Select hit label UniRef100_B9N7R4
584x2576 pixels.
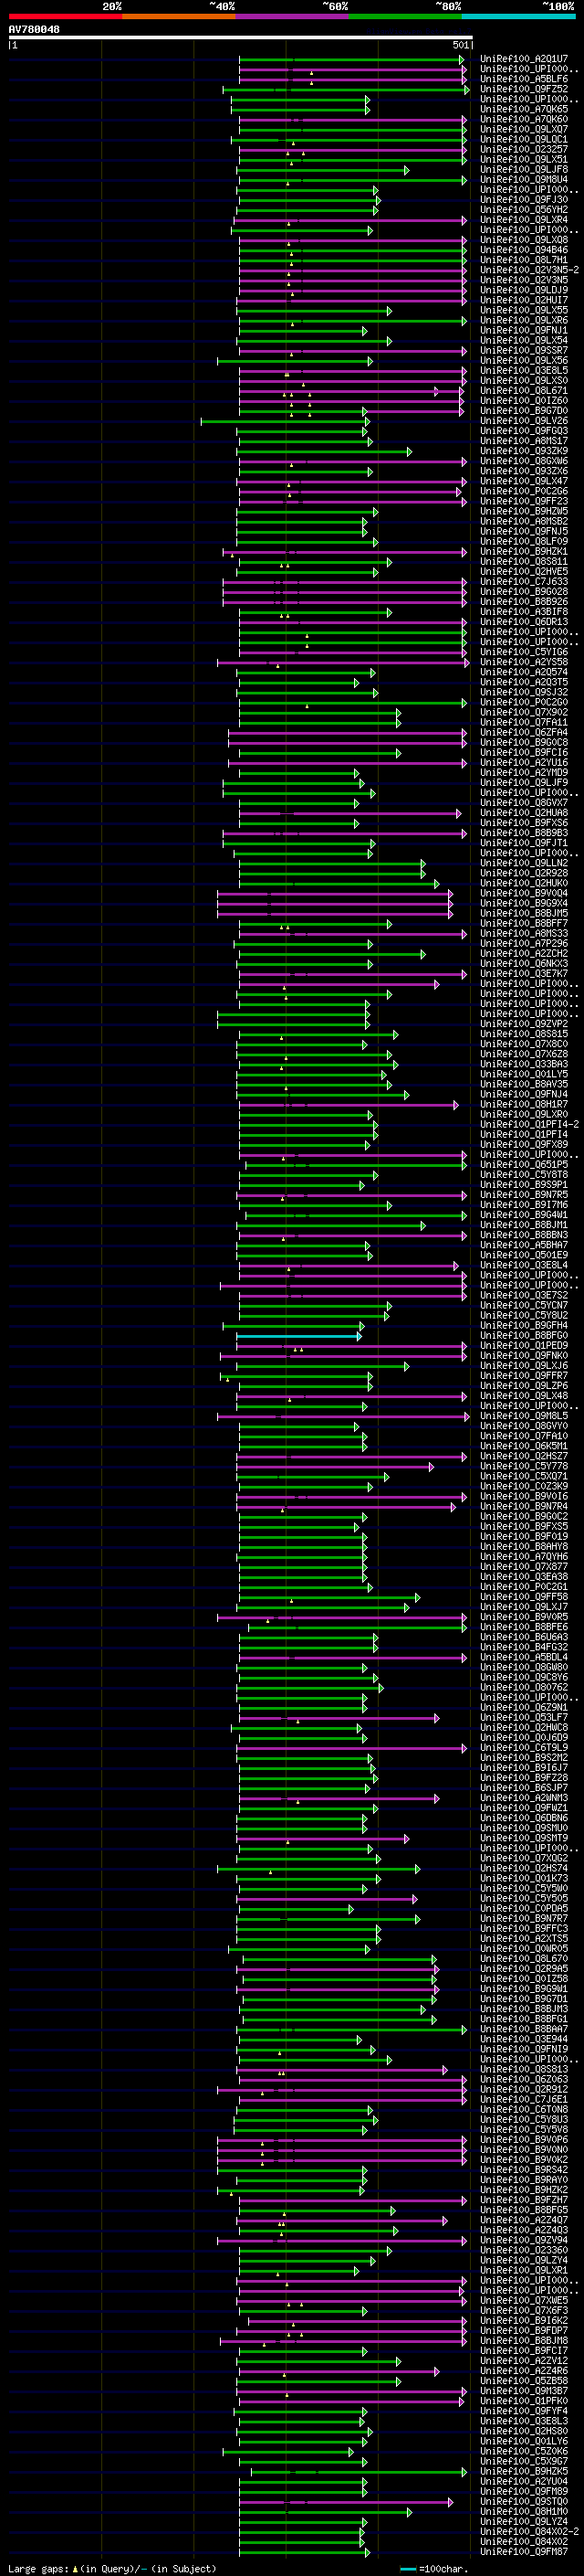tap(523, 1507)
